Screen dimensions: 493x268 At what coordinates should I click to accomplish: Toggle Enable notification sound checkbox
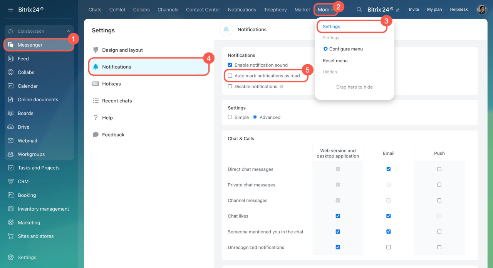230,65
